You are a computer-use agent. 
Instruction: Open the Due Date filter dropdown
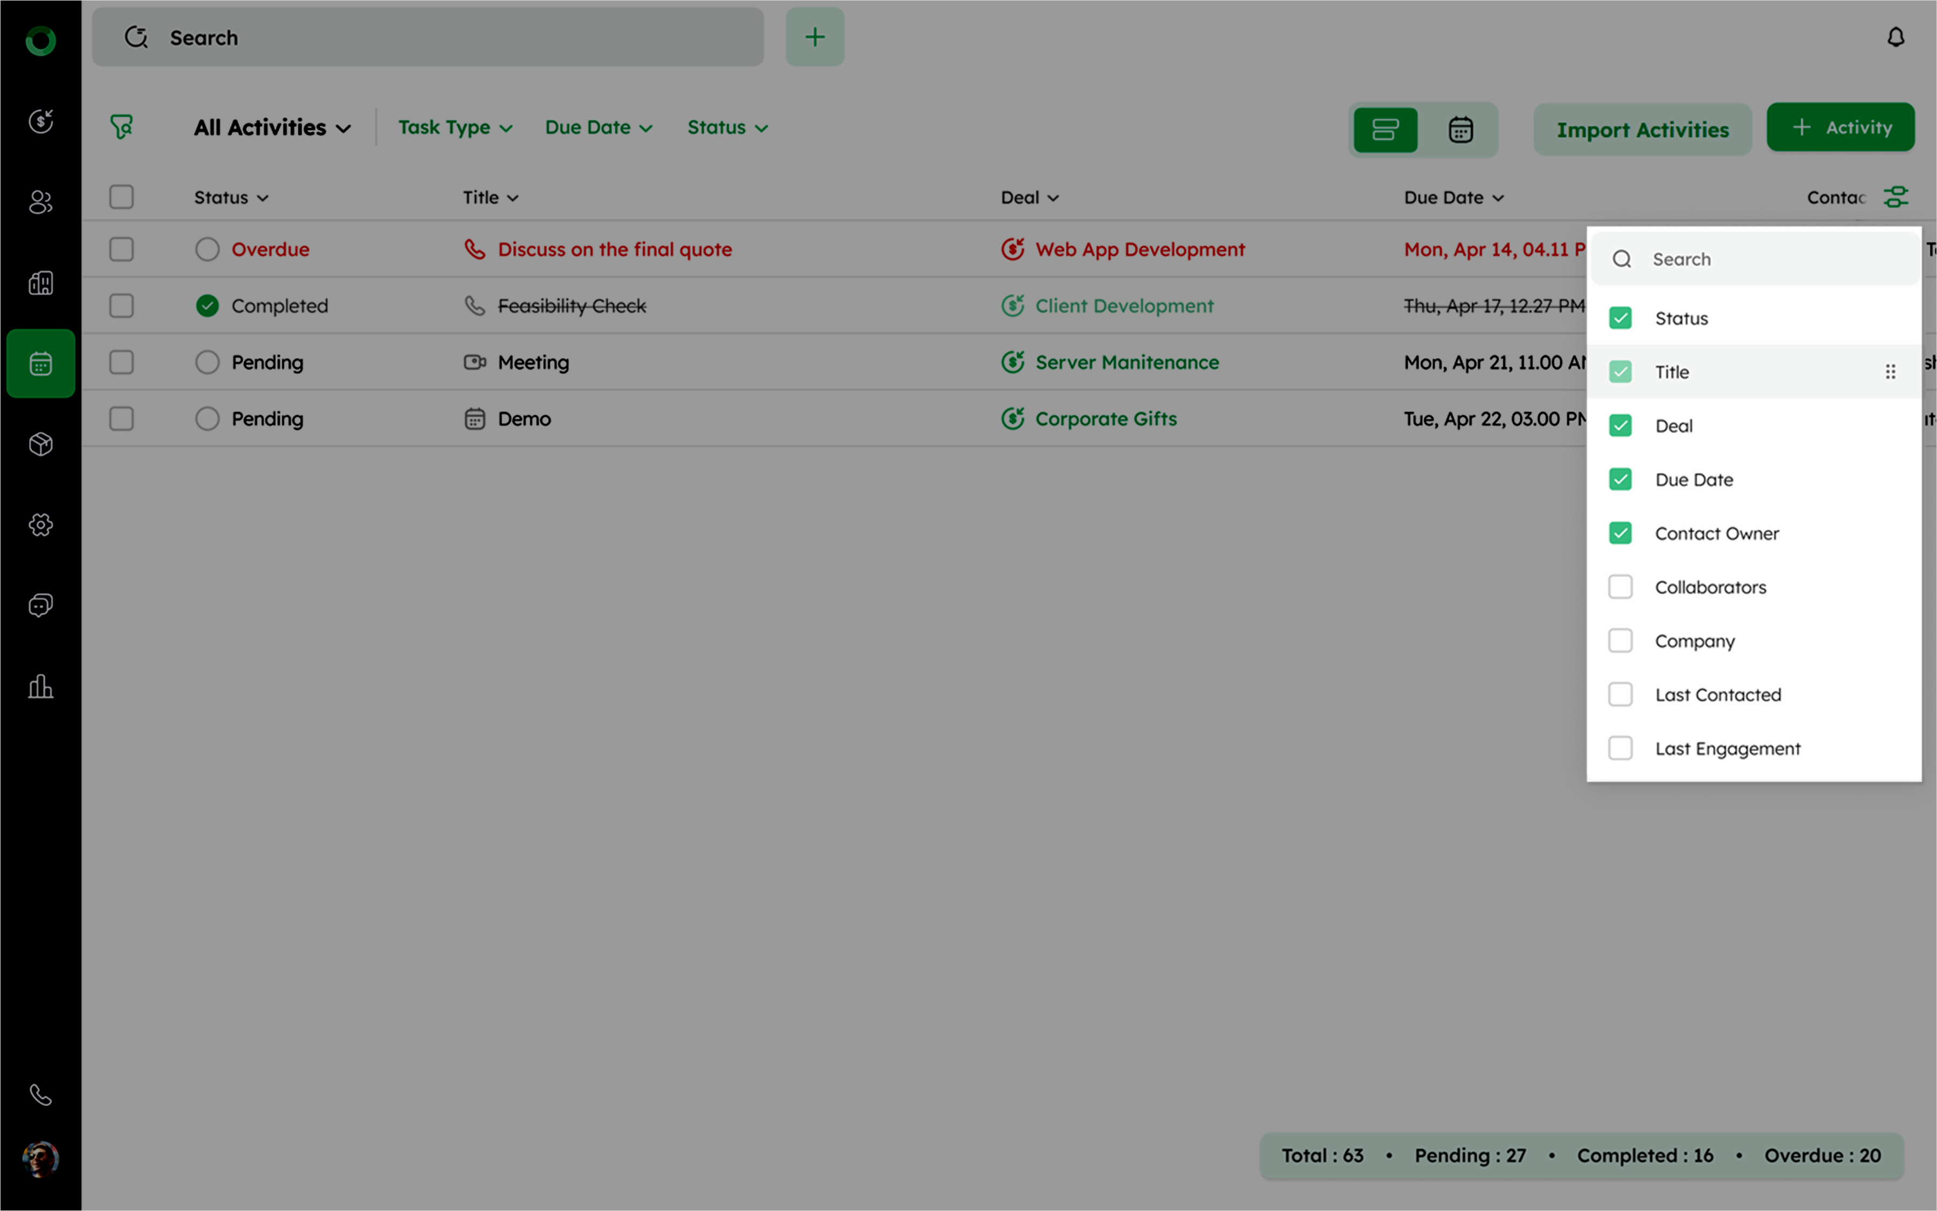point(598,127)
